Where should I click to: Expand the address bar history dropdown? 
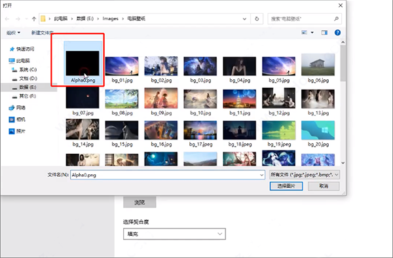(x=244, y=19)
